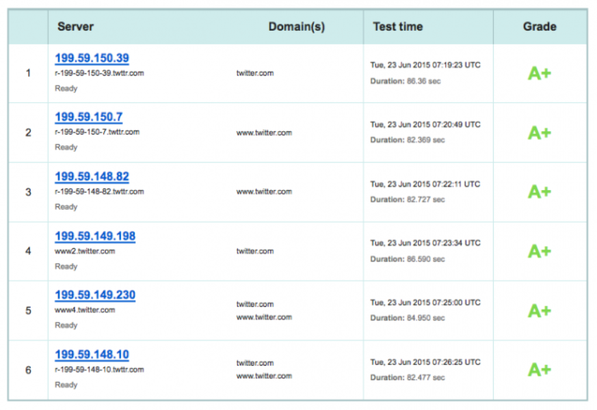Click row number 5 beside 199.59.149.230
The width and height of the screenshot is (597, 410).
click(28, 311)
